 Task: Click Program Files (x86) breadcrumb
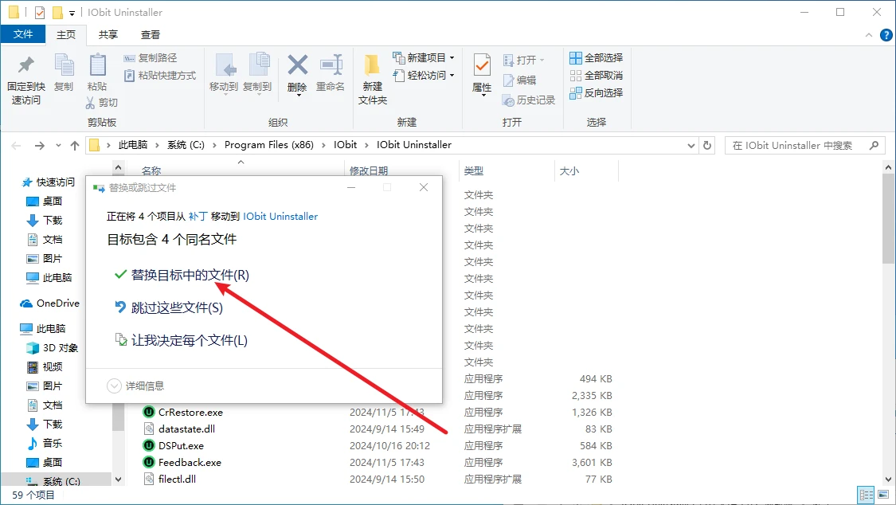(269, 145)
